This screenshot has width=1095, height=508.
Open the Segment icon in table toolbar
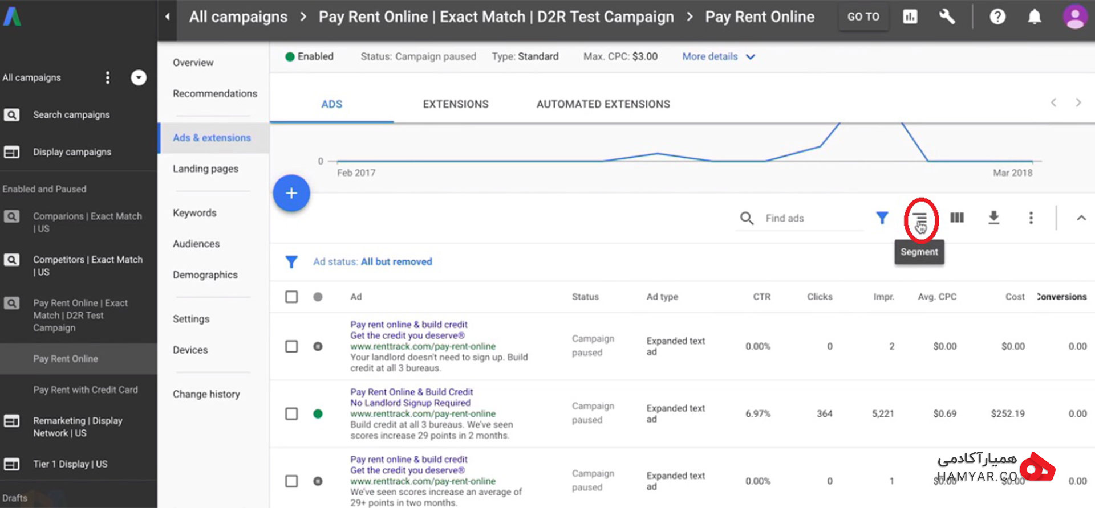coord(920,218)
